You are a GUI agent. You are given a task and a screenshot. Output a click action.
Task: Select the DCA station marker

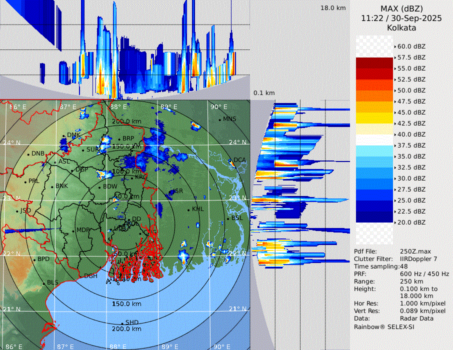click(231, 160)
